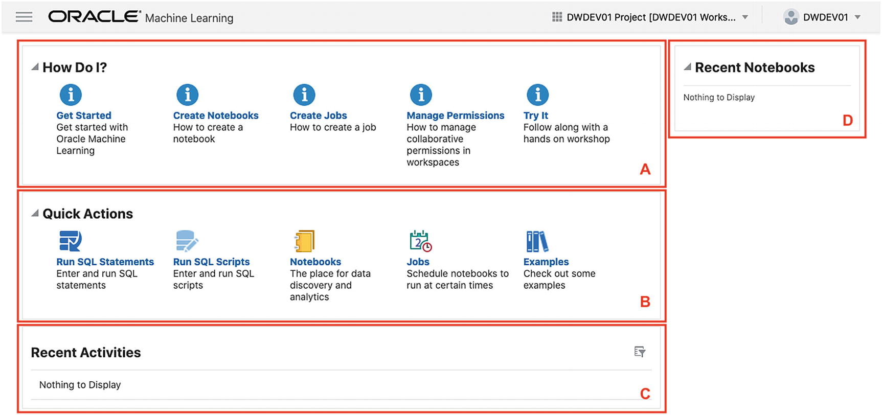This screenshot has width=882, height=415.
Task: Click the Notebooks folder icon
Action: tap(304, 241)
